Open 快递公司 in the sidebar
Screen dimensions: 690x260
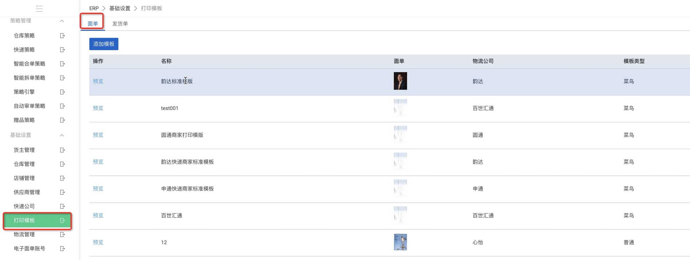pos(24,206)
